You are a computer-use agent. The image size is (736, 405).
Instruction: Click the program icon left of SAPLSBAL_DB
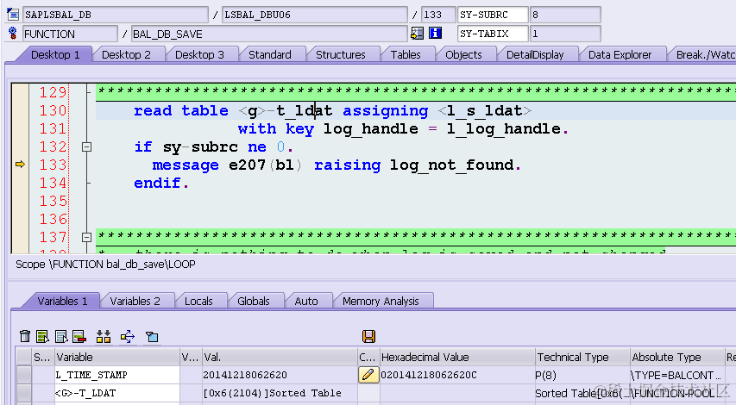click(x=13, y=14)
